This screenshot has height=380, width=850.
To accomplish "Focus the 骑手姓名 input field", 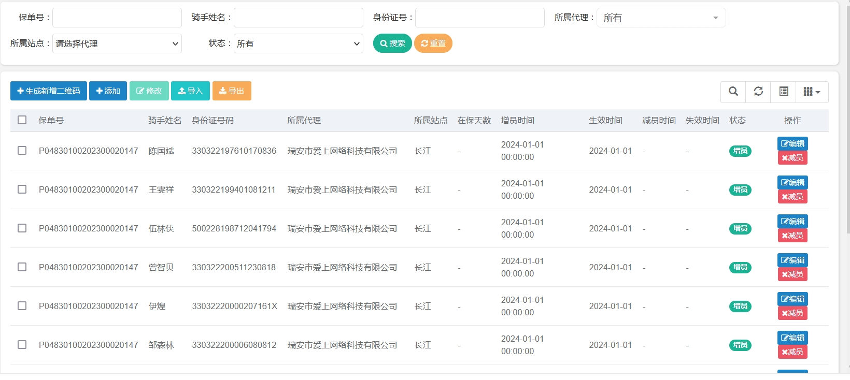I will click(x=299, y=18).
